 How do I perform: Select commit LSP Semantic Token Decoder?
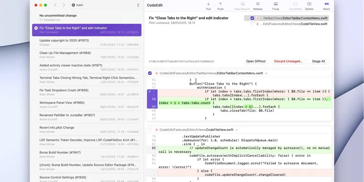click(87, 142)
